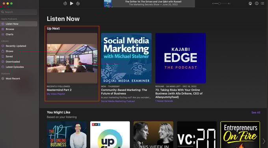Click in the sidebar Search field

[19, 12]
